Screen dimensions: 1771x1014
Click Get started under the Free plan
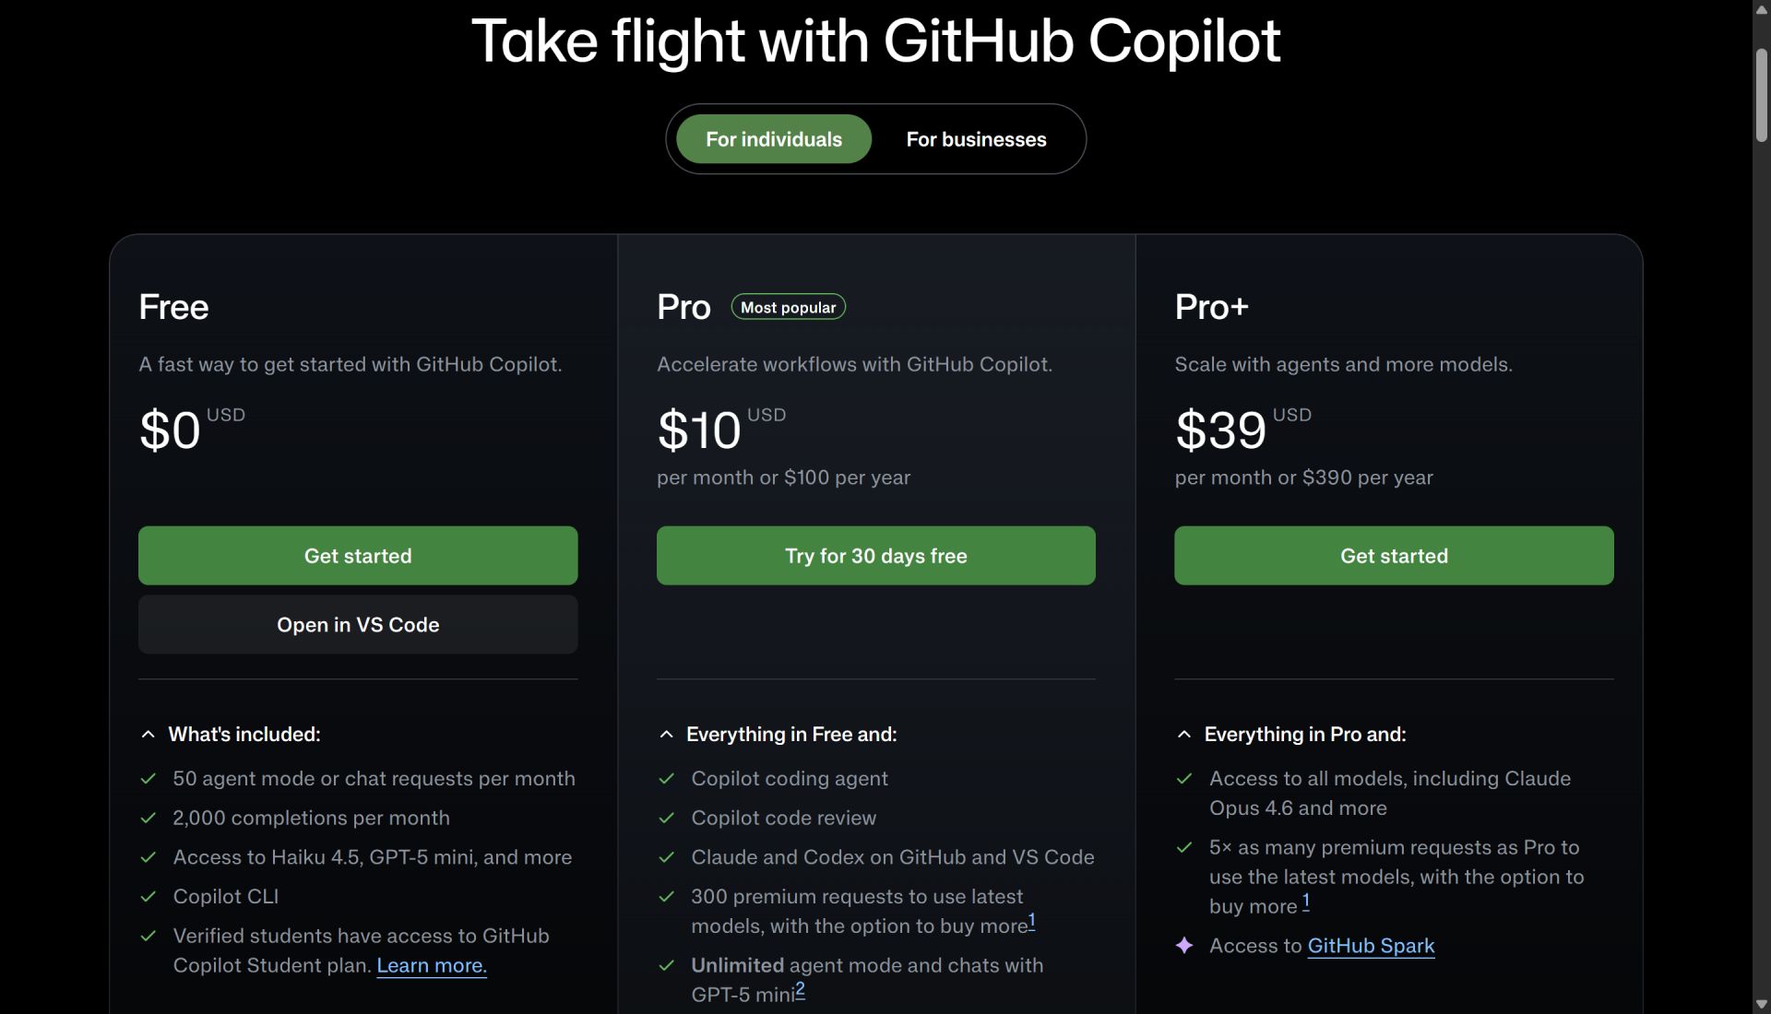pyautogui.click(x=358, y=556)
